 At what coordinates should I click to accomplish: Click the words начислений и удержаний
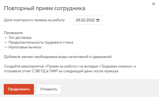(x=90, y=57)
